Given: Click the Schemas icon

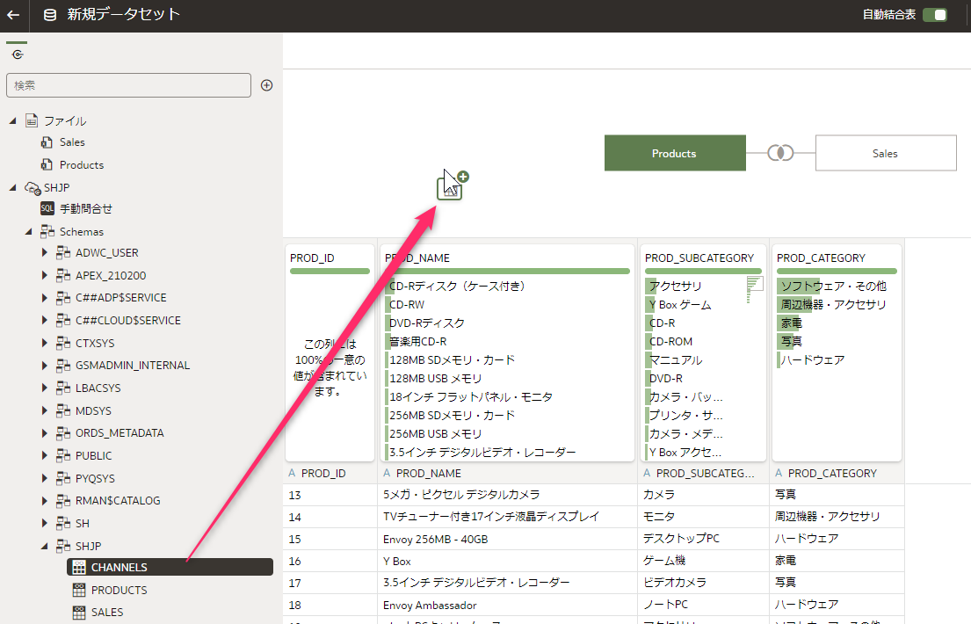Looking at the screenshot, I should (x=47, y=232).
